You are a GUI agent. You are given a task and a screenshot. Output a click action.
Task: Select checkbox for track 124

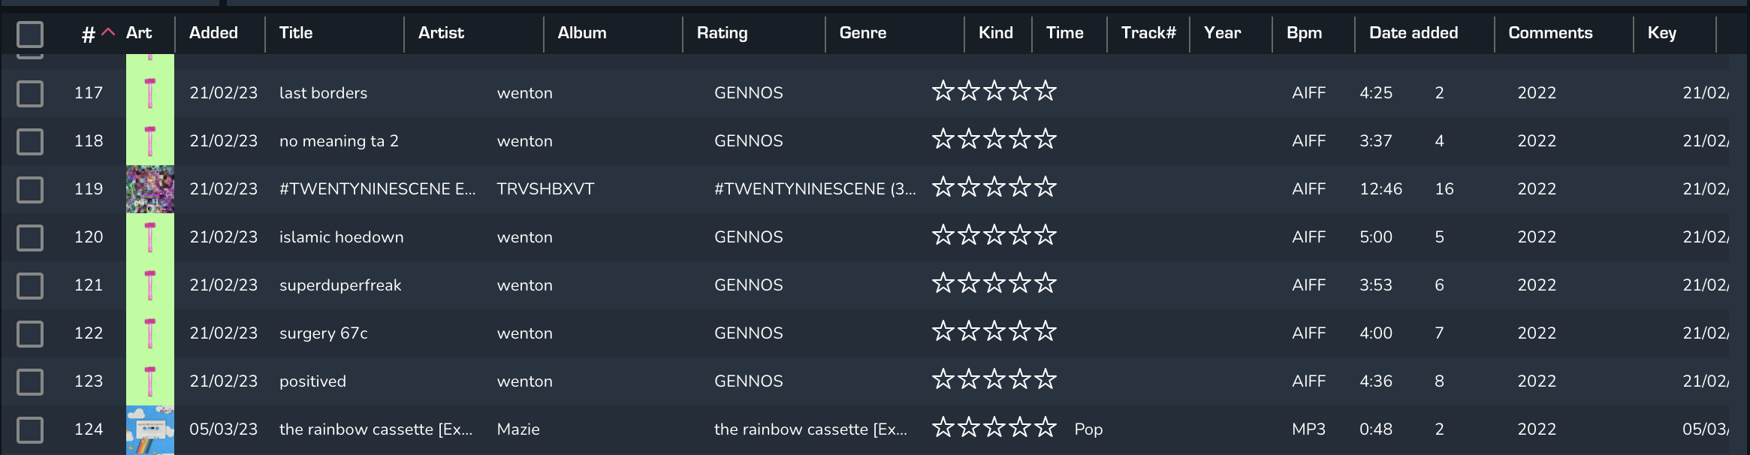pos(30,429)
